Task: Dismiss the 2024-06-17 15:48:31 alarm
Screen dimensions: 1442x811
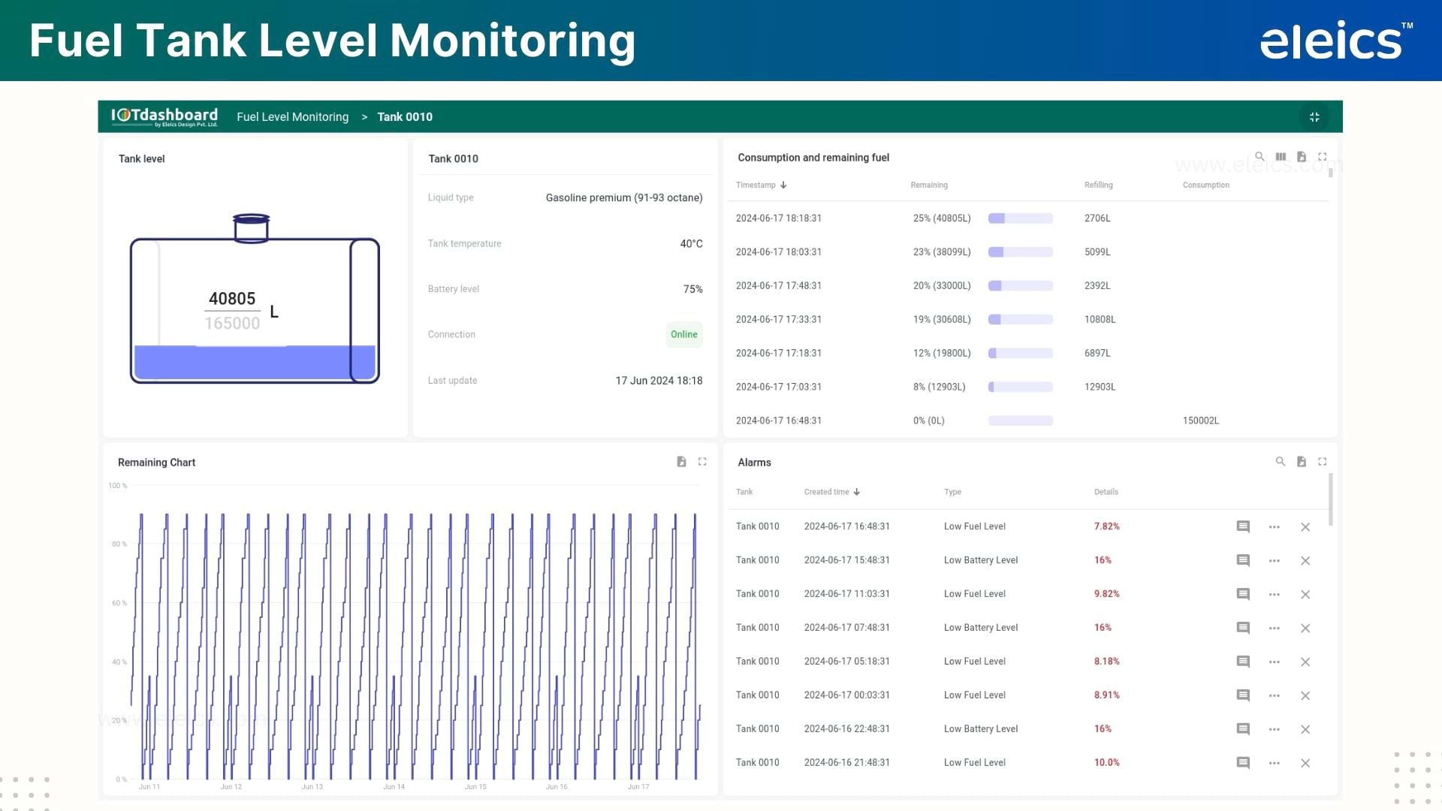Action: coord(1305,561)
